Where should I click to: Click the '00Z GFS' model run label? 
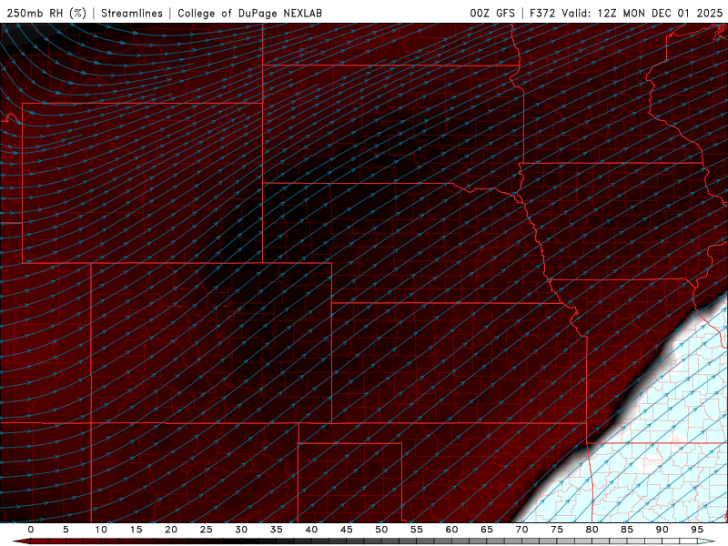click(x=492, y=13)
